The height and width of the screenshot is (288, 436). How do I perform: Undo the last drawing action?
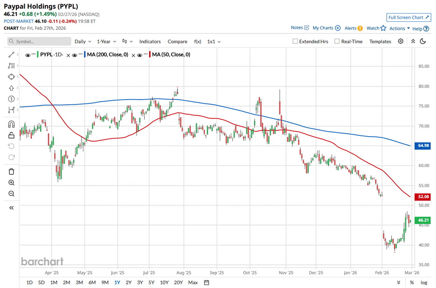point(11,147)
